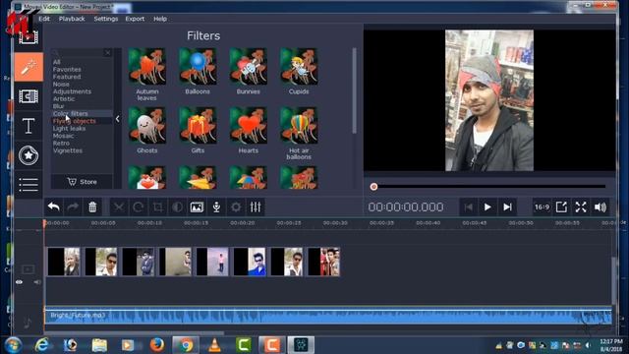Select the Retro filter category
629x354 pixels.
[61, 143]
